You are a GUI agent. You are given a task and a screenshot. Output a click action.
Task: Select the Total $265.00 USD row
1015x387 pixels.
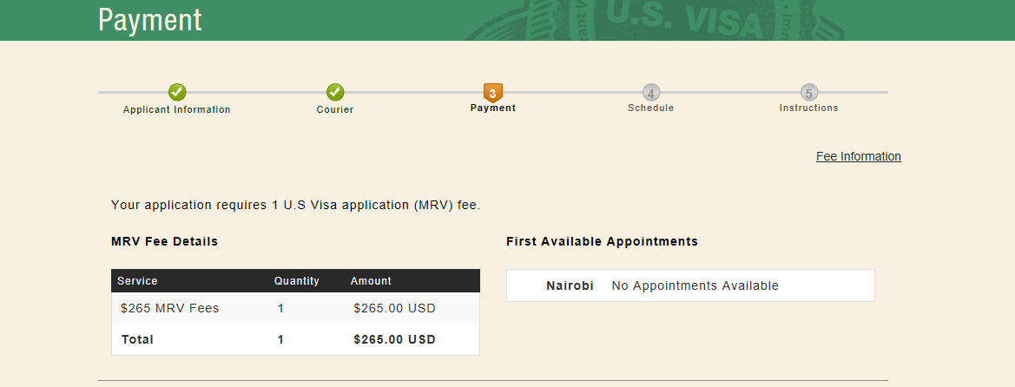click(x=296, y=339)
